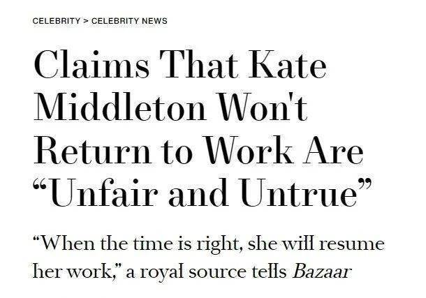This screenshot has width=426, height=298.
Task: Open the CELEBRITY NEWS breadcrumb link
Action: [129, 21]
